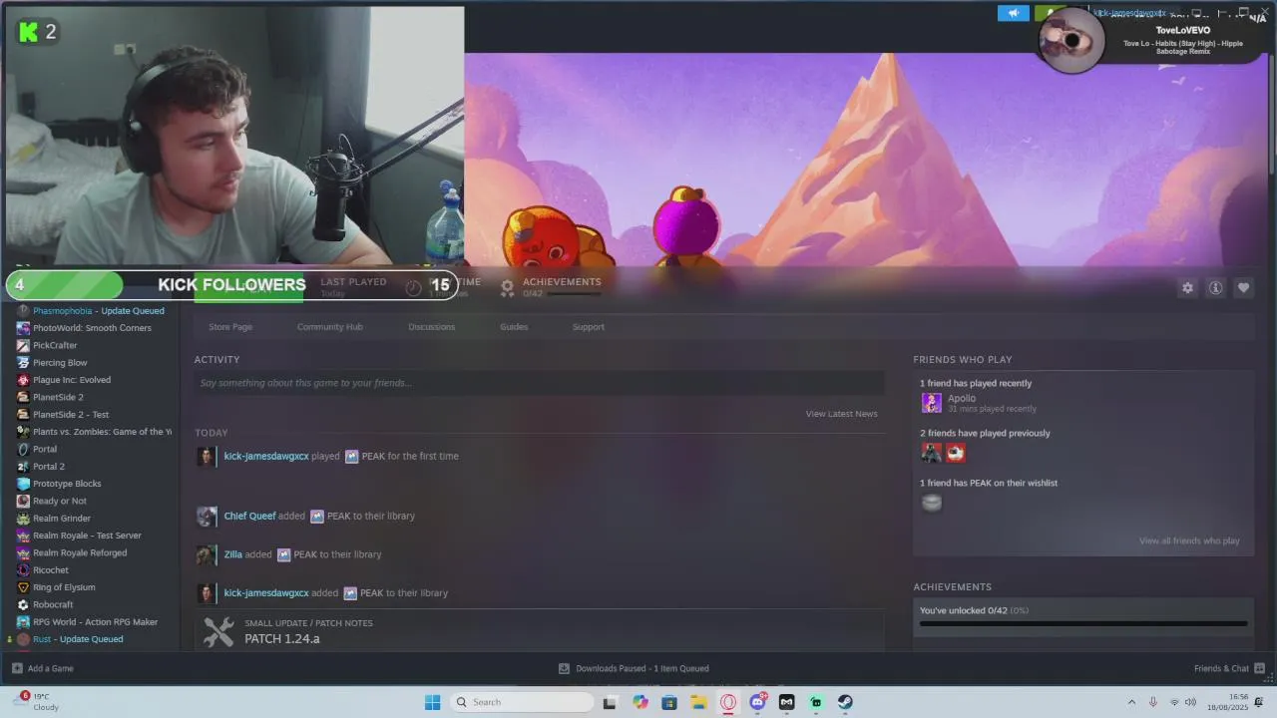Screen dimensions: 1277x718
Task: Open Chief Queef's profile link
Action: click(x=249, y=516)
